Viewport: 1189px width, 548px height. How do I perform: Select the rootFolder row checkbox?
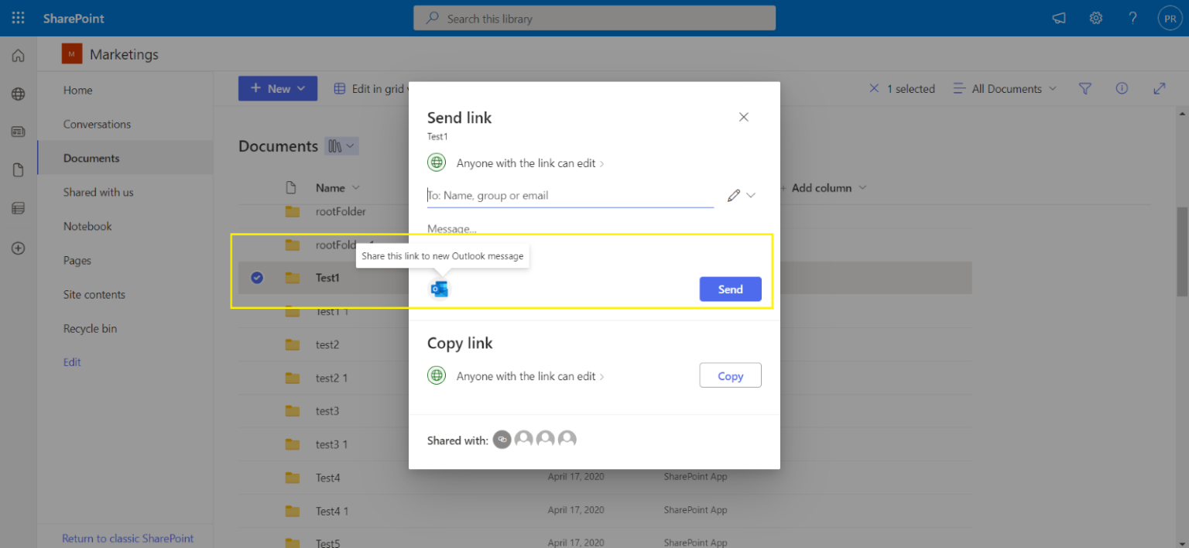(256, 211)
